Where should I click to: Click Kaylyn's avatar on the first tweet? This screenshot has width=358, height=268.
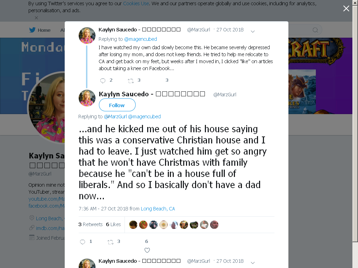point(87,36)
